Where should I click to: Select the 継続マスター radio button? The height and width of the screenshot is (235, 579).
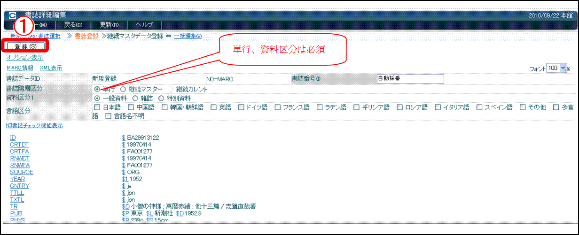coord(123,89)
